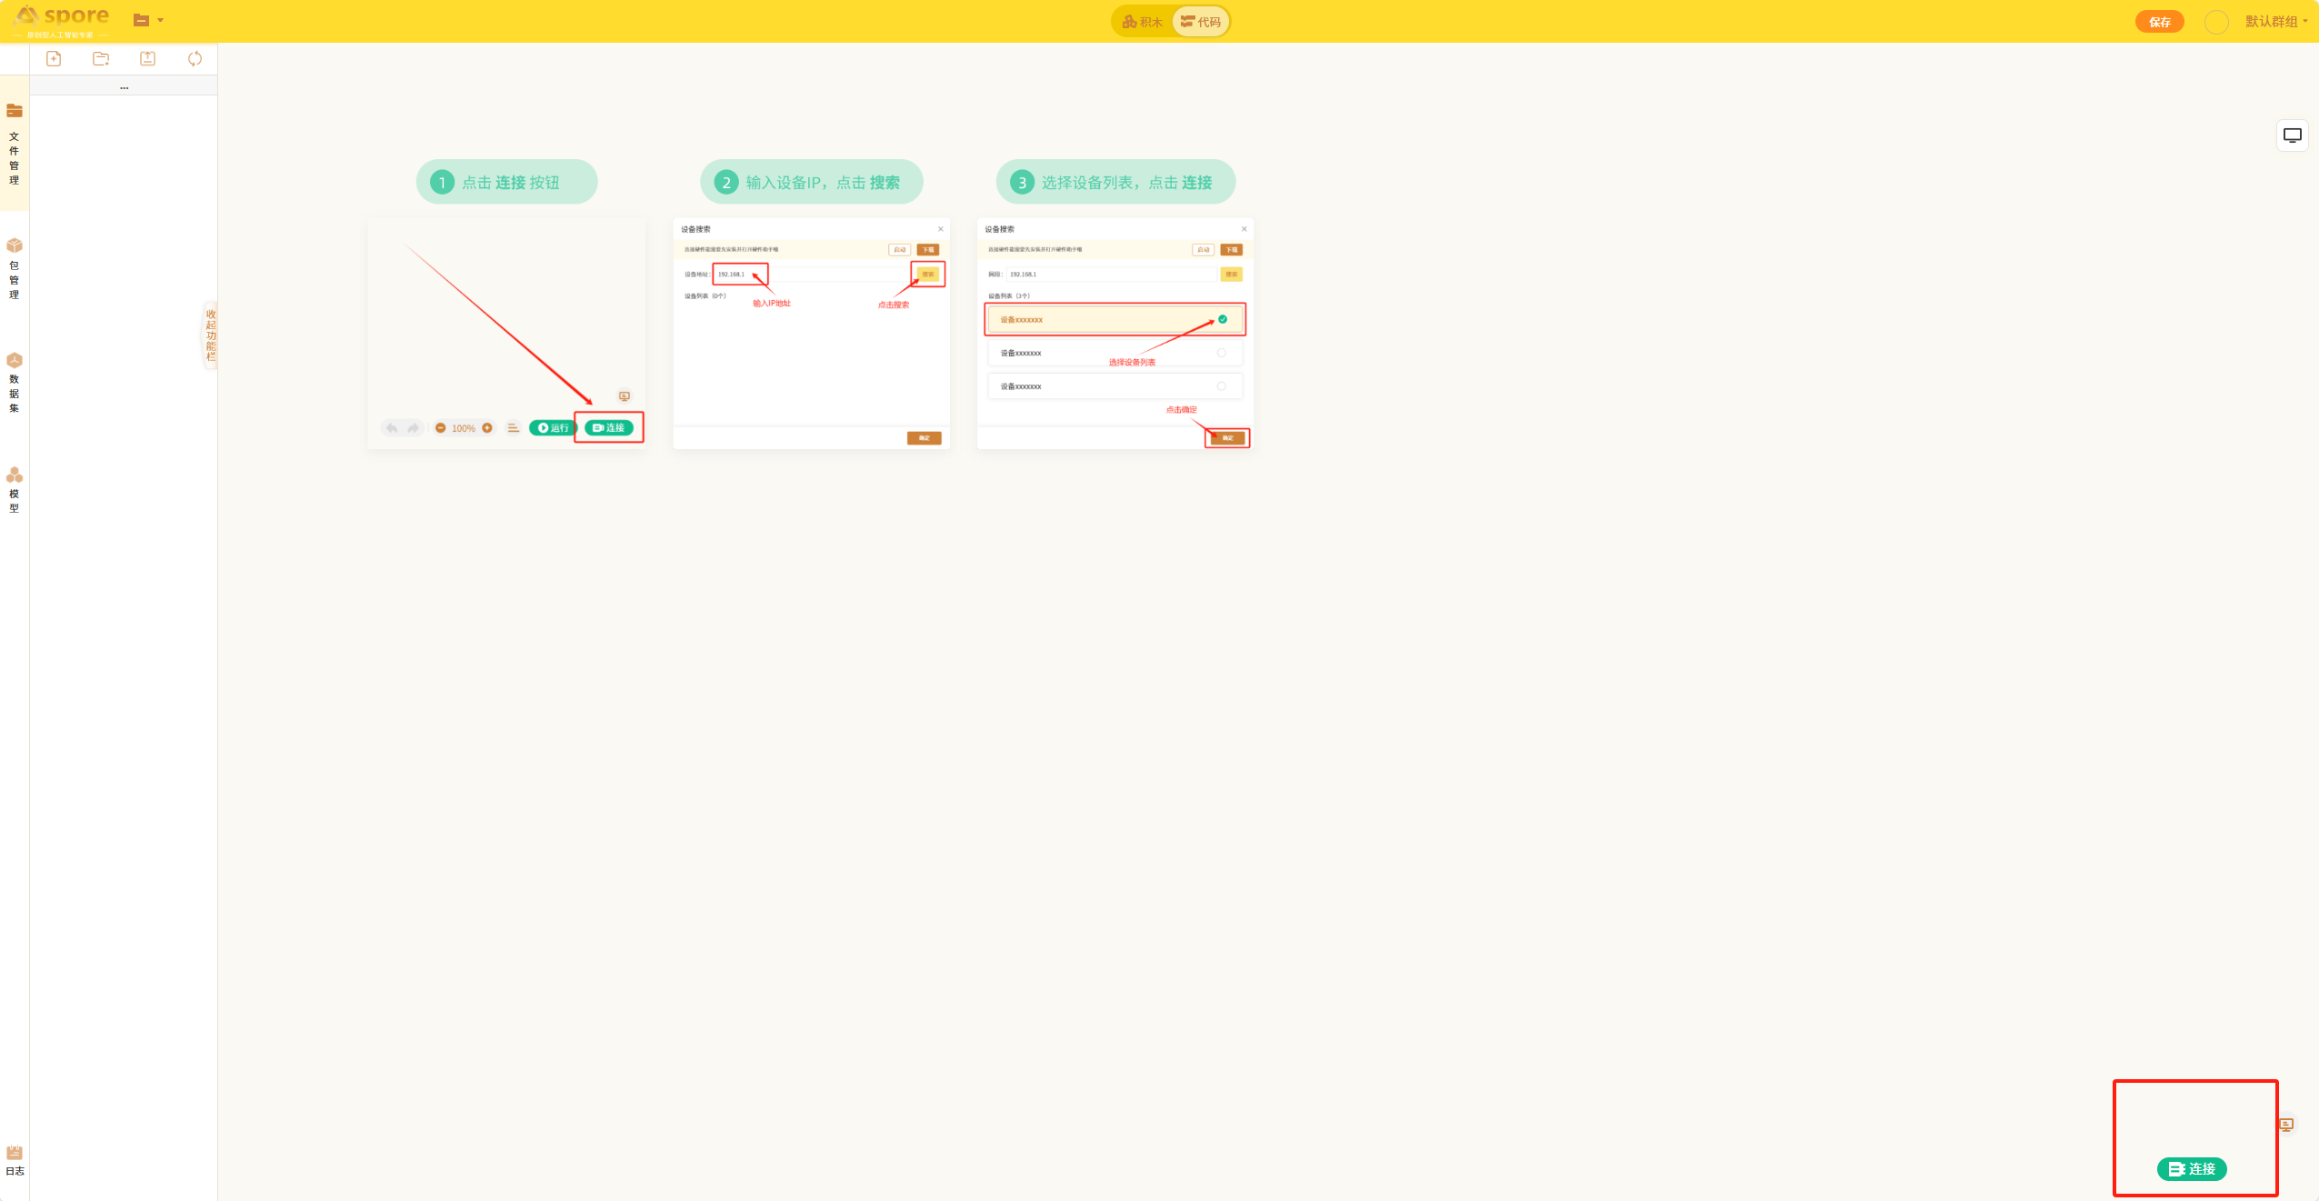The image size is (2319, 1201).
Task: Click the monitor display icon at top right
Action: (x=2292, y=135)
